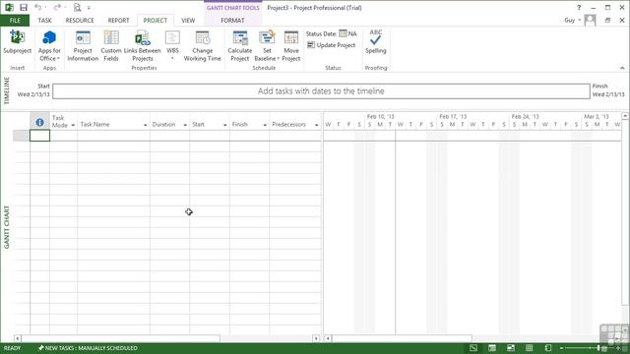Open the Task Name column filter dropdown
Image resolution: width=630 pixels, height=354 pixels.
click(145, 125)
